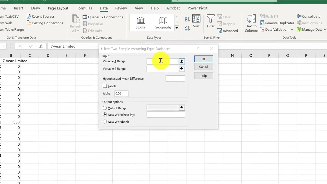Open Queries & Connections pane
This screenshot has height=184, width=327.
click(x=103, y=17)
